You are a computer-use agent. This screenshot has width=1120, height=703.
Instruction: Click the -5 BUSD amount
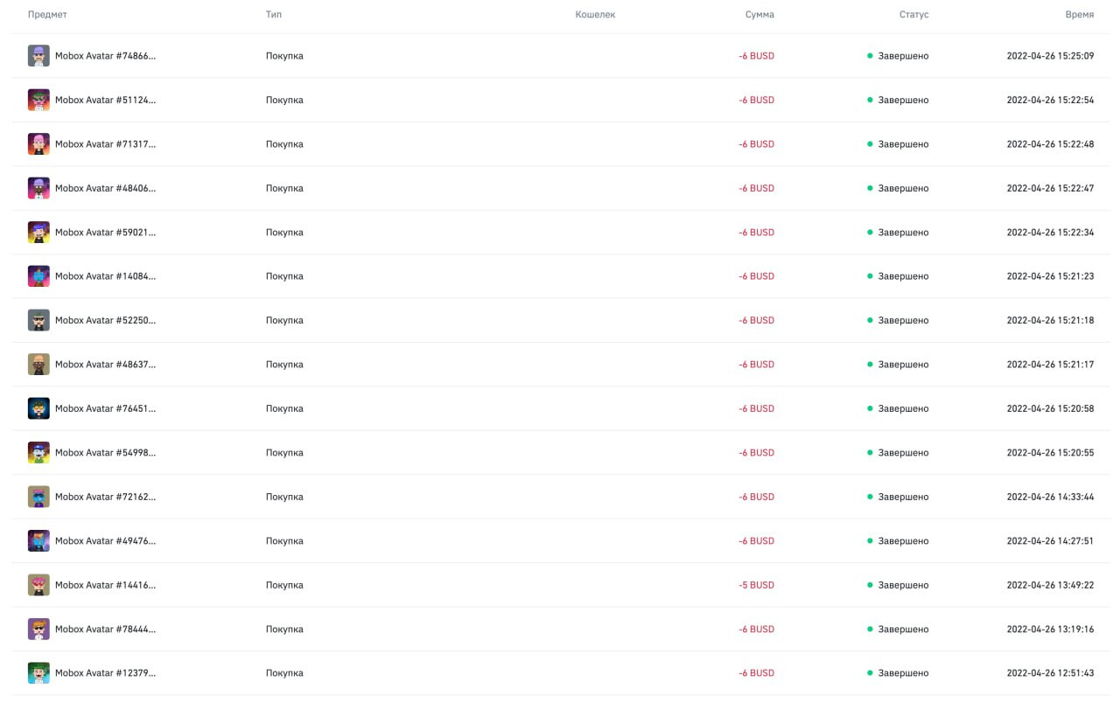(756, 585)
